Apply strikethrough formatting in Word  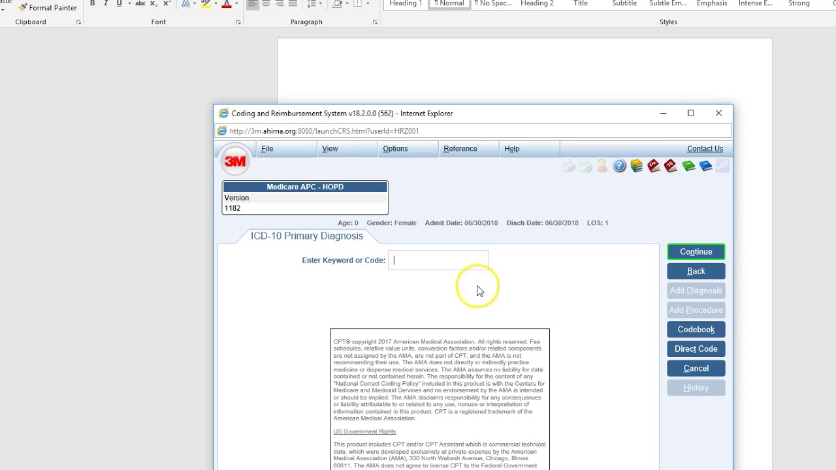coord(140,4)
